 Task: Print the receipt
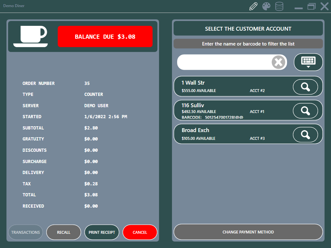point(102,232)
